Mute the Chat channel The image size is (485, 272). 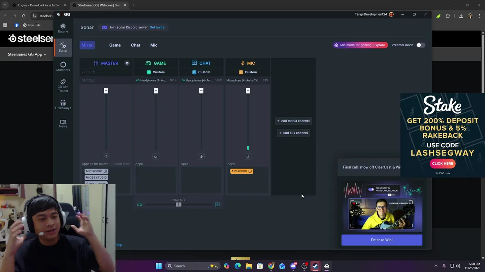tap(201, 156)
